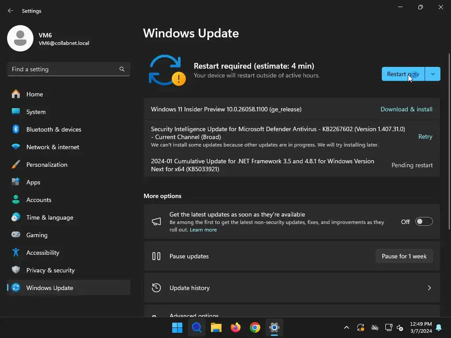Launch Firefox from taskbar
The height and width of the screenshot is (338, 451).
(236, 327)
